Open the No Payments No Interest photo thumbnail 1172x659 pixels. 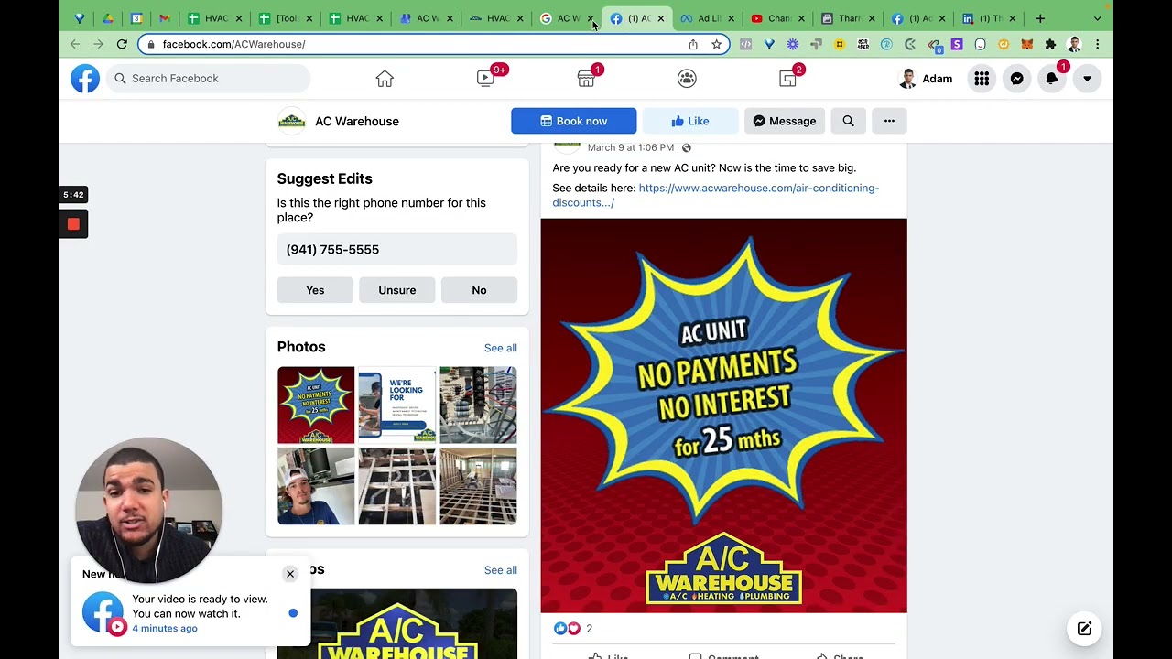coord(316,405)
